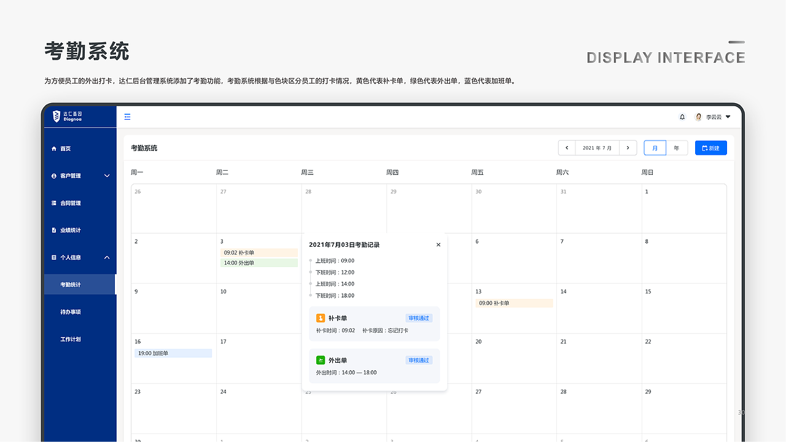This screenshot has width=786, height=442.
Task: Select calendar day 10 cell
Action: click(259, 308)
